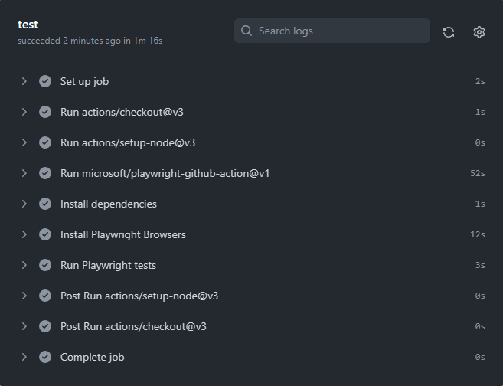Expand the Set up job step

pos(24,81)
